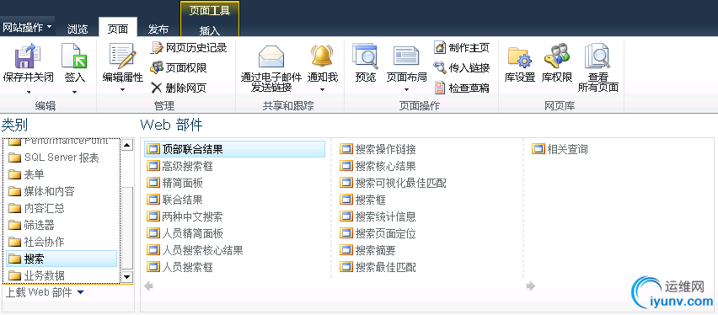Click the 页面布局 page layout icon
The width and height of the screenshot is (718, 315).
click(x=406, y=56)
